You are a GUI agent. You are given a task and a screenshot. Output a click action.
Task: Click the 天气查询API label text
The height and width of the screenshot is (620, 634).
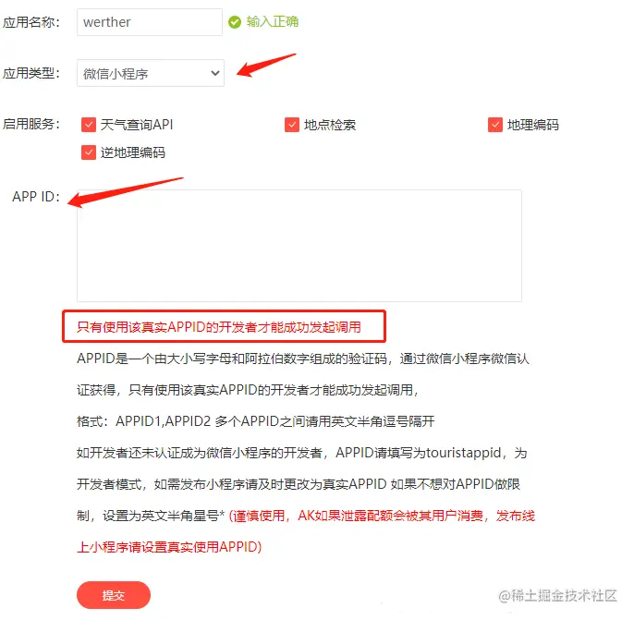[x=137, y=125]
